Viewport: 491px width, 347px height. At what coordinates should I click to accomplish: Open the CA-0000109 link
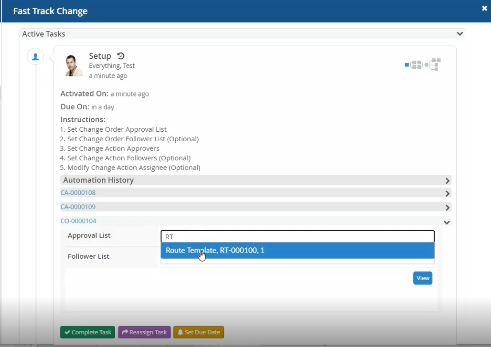[x=78, y=207]
